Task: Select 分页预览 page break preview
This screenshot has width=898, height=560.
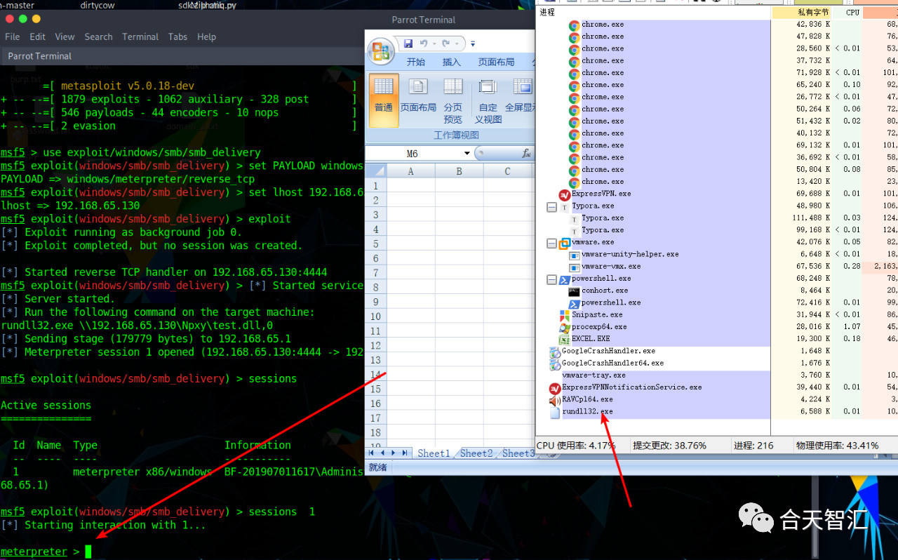Action: point(453,100)
